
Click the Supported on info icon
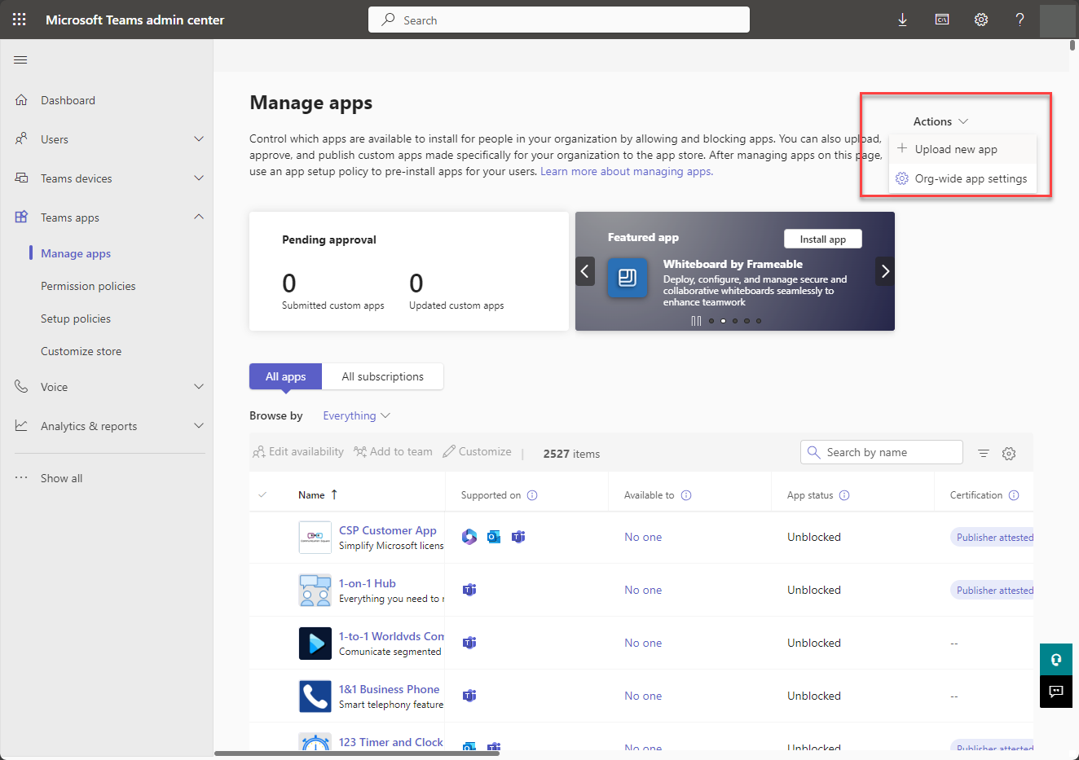532,495
